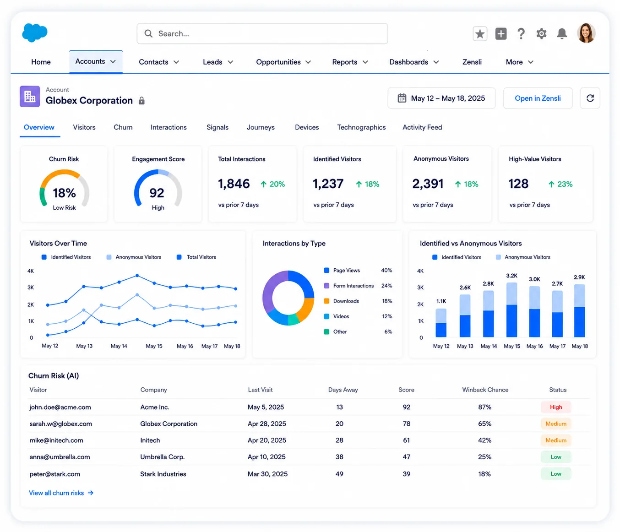Open favorites star icon
The image size is (620, 532).
pyautogui.click(x=480, y=33)
